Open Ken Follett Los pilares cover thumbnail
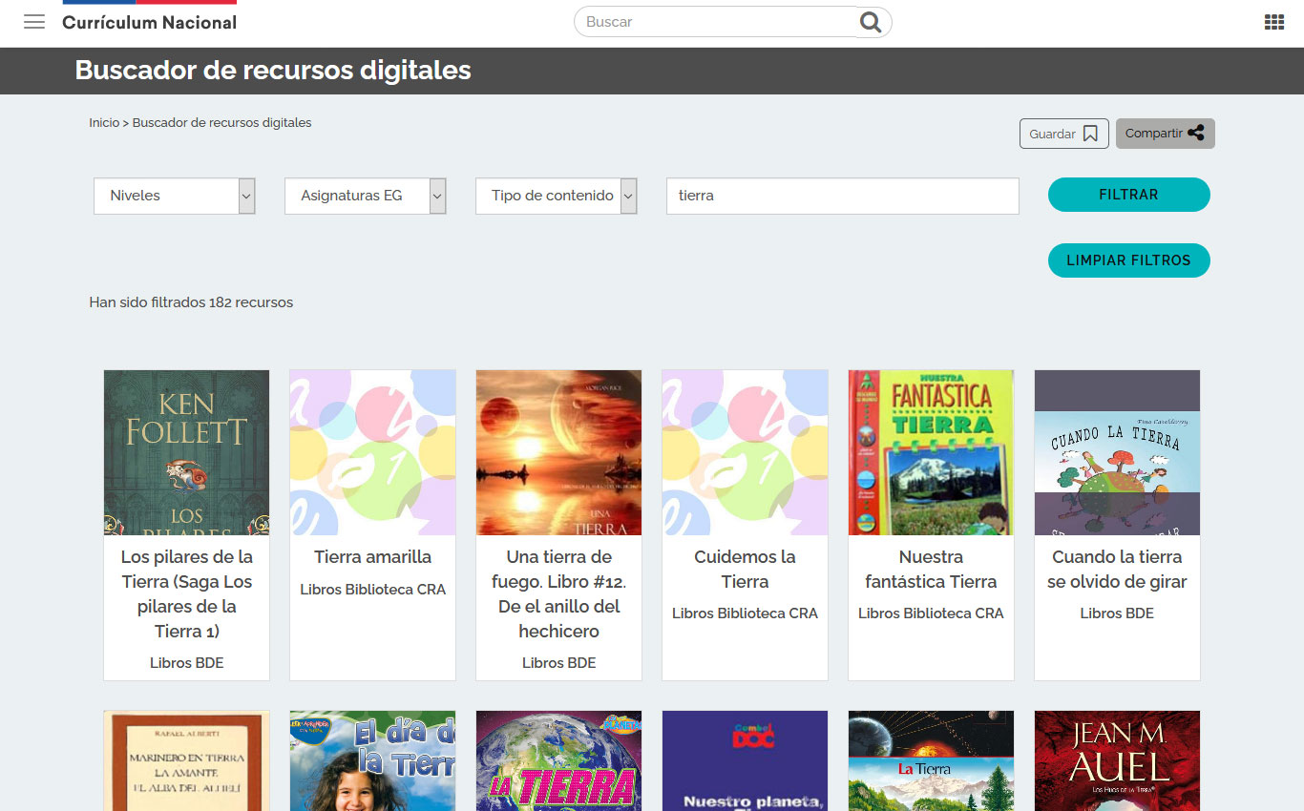This screenshot has height=811, width=1304. click(186, 452)
